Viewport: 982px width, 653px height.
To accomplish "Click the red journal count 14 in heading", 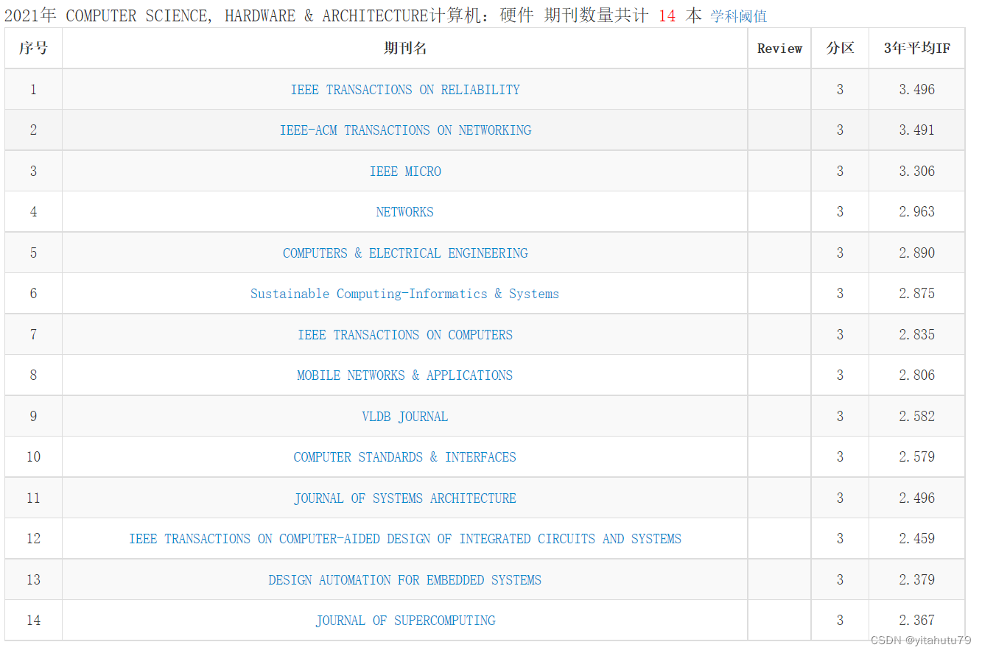I will tap(667, 16).
